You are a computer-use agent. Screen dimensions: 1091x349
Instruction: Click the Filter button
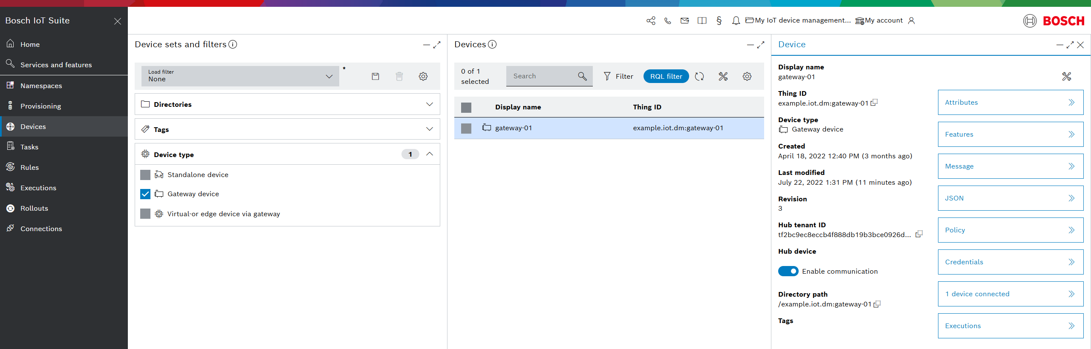tap(618, 76)
